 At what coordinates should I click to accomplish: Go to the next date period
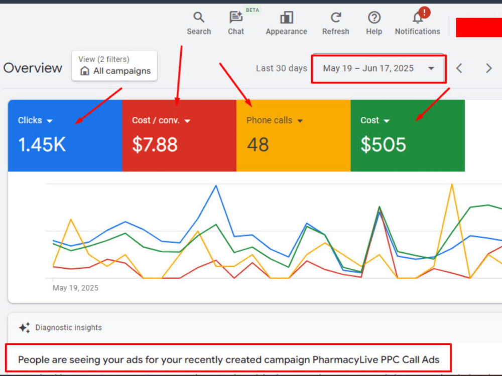(x=488, y=68)
